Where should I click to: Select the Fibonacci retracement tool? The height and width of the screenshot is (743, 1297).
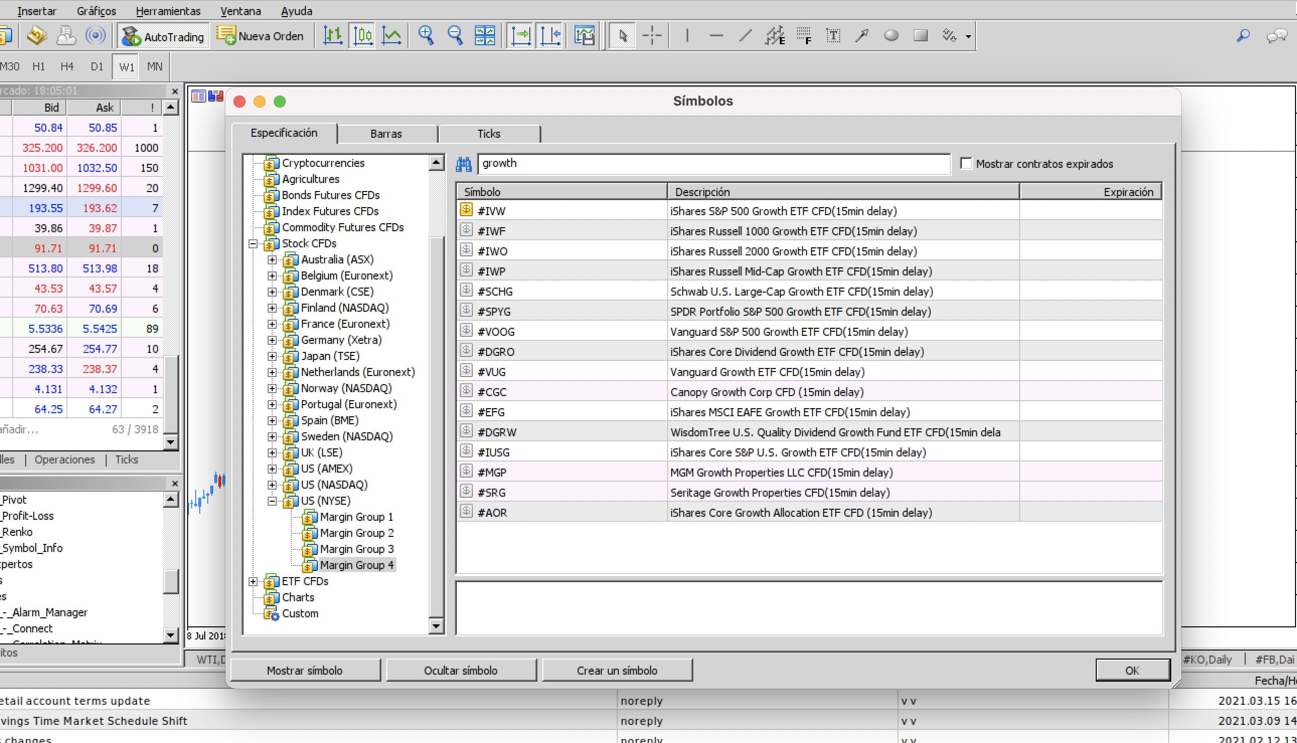[804, 36]
